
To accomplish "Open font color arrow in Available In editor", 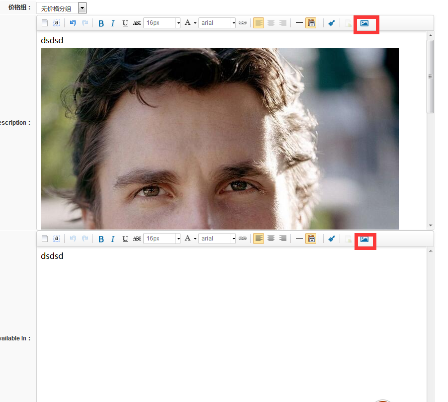I will pyautogui.click(x=195, y=239).
